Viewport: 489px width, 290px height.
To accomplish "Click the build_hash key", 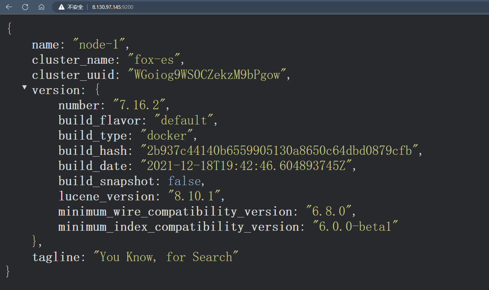I will point(93,151).
